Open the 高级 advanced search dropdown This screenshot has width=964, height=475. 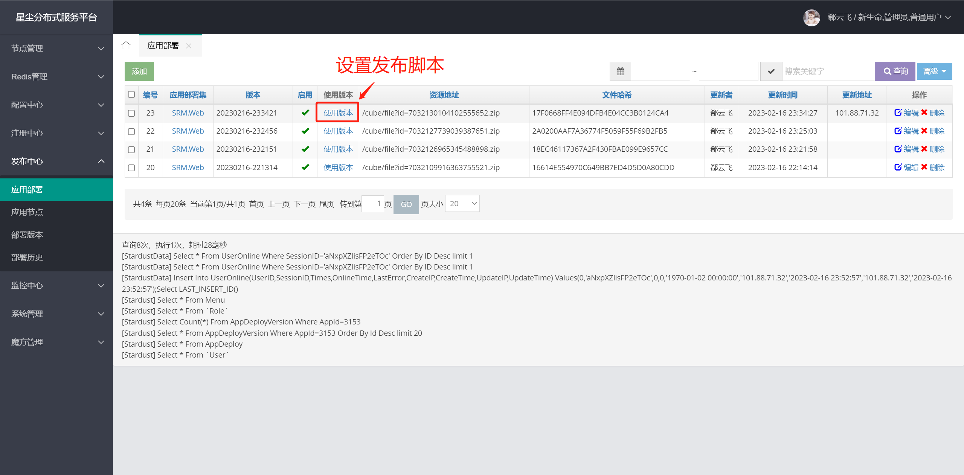934,71
